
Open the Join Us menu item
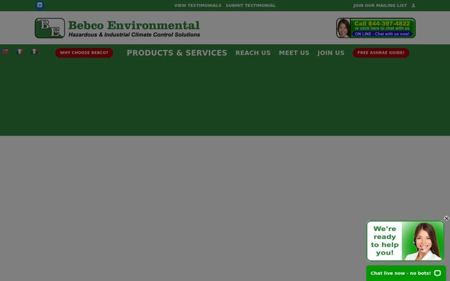point(331,53)
